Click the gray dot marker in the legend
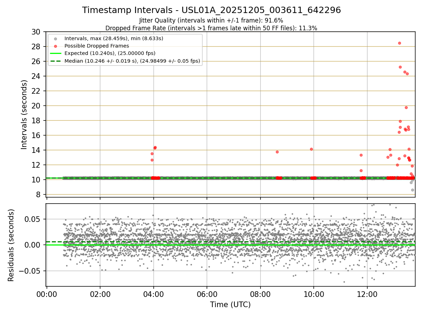This screenshot has height=317, width=423. click(56, 38)
